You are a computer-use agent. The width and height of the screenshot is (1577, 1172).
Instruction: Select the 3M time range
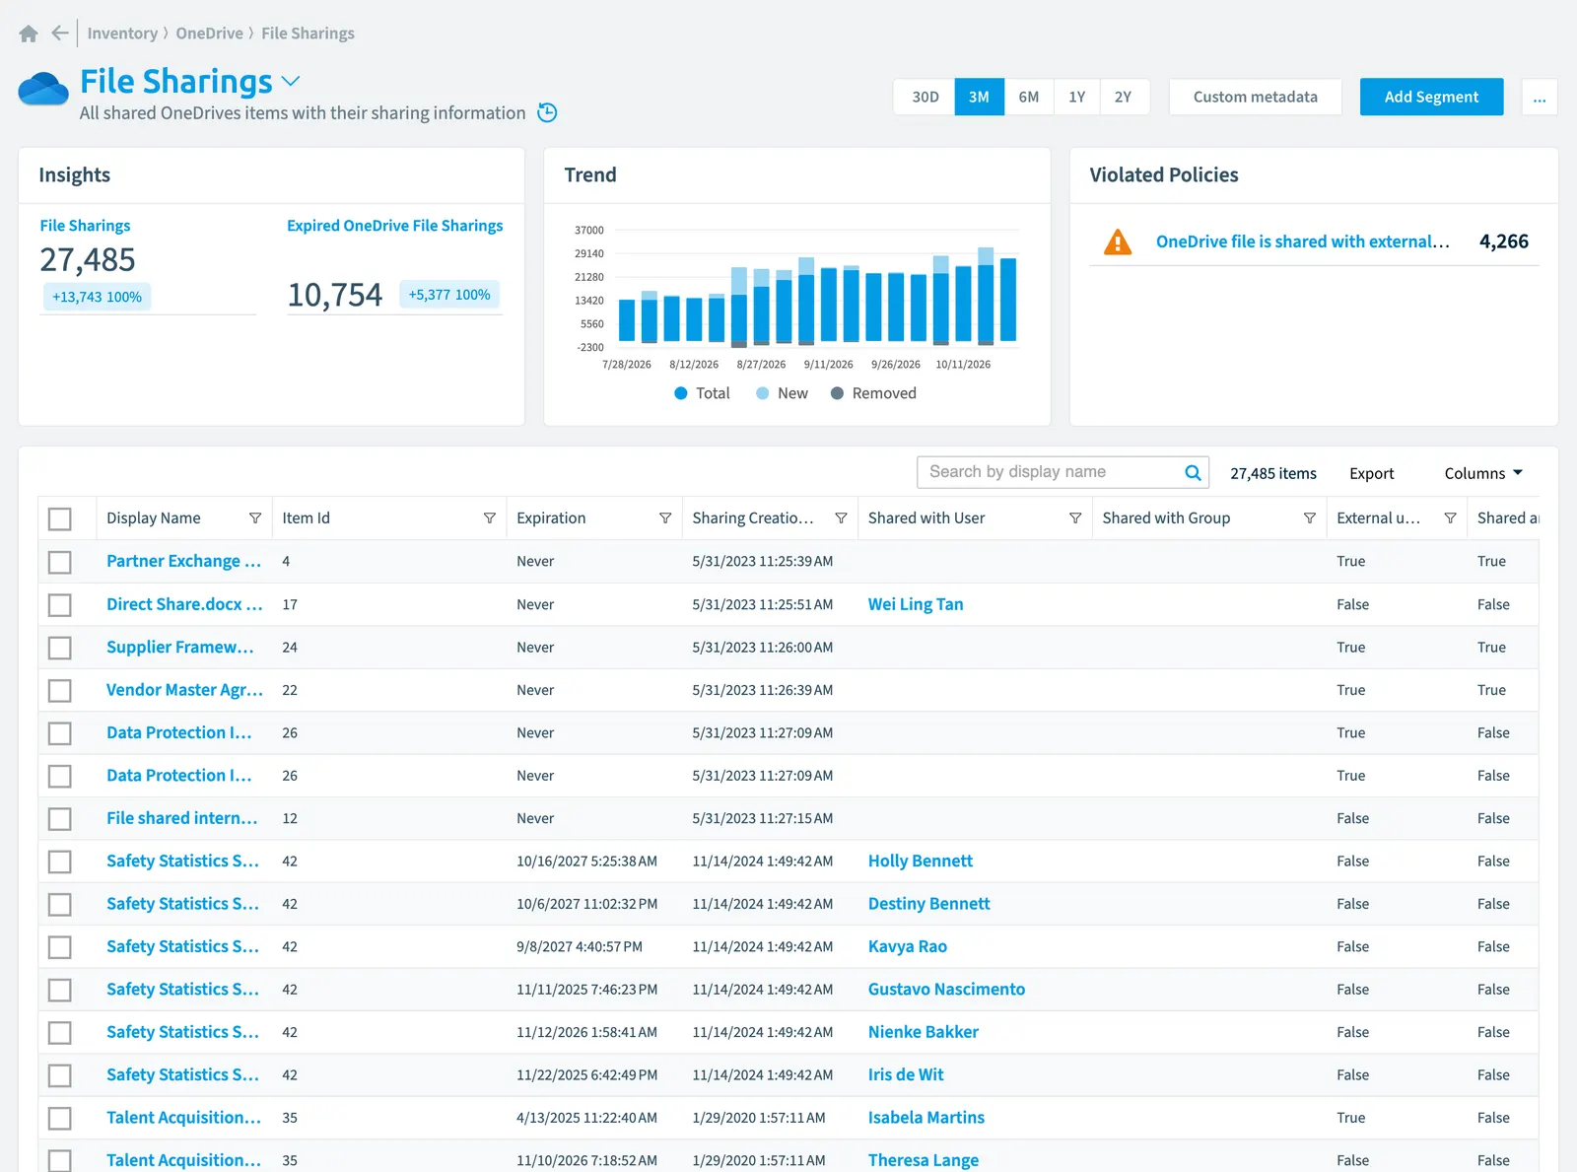click(979, 97)
